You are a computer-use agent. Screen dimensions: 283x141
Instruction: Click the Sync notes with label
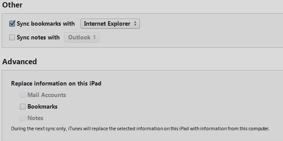(38, 38)
